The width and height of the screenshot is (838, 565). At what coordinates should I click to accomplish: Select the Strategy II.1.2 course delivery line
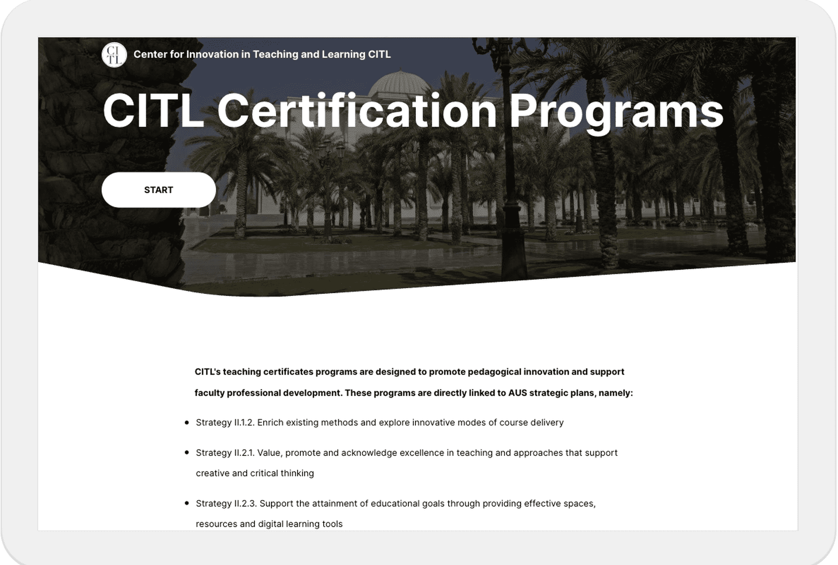click(379, 422)
